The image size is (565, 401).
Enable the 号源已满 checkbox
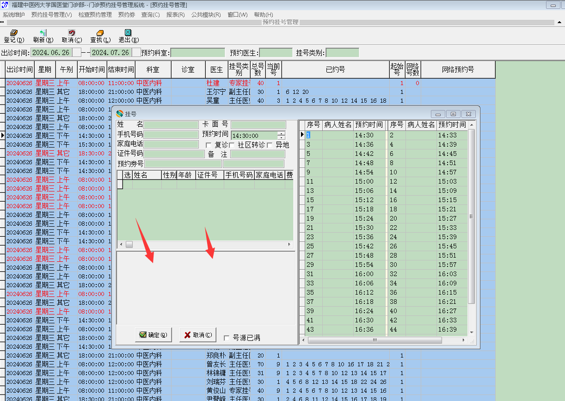click(x=227, y=338)
